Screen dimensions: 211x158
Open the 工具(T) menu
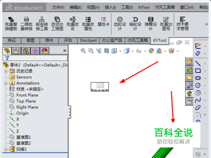(x=127, y=7)
